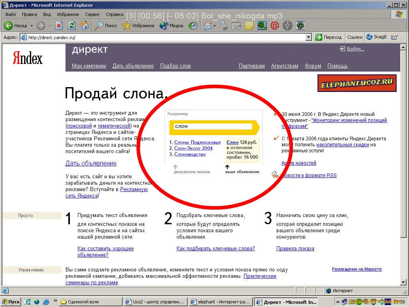Open the Новости в формате RSS link

click(310, 175)
